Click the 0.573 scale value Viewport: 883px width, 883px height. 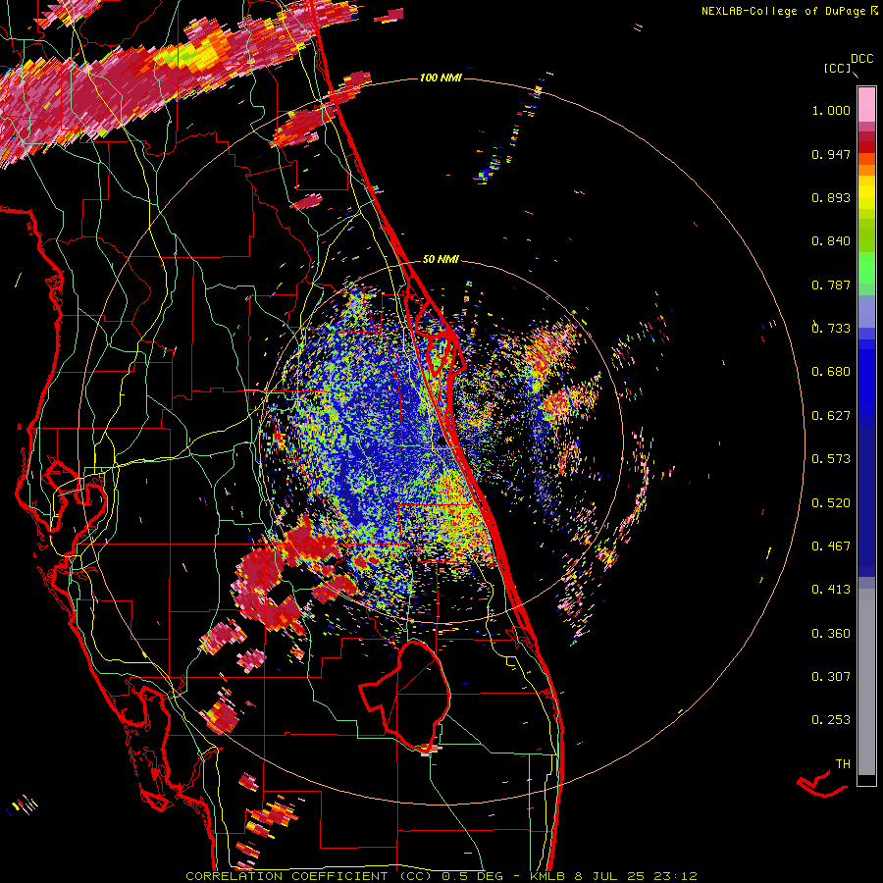[x=831, y=459]
